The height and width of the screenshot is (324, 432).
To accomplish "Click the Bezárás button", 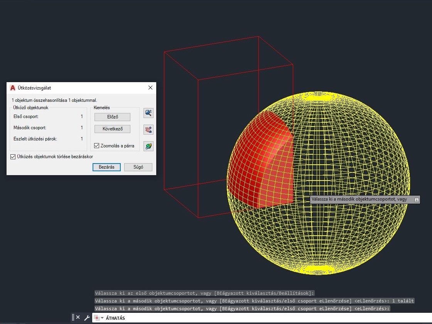I will tap(106, 167).
